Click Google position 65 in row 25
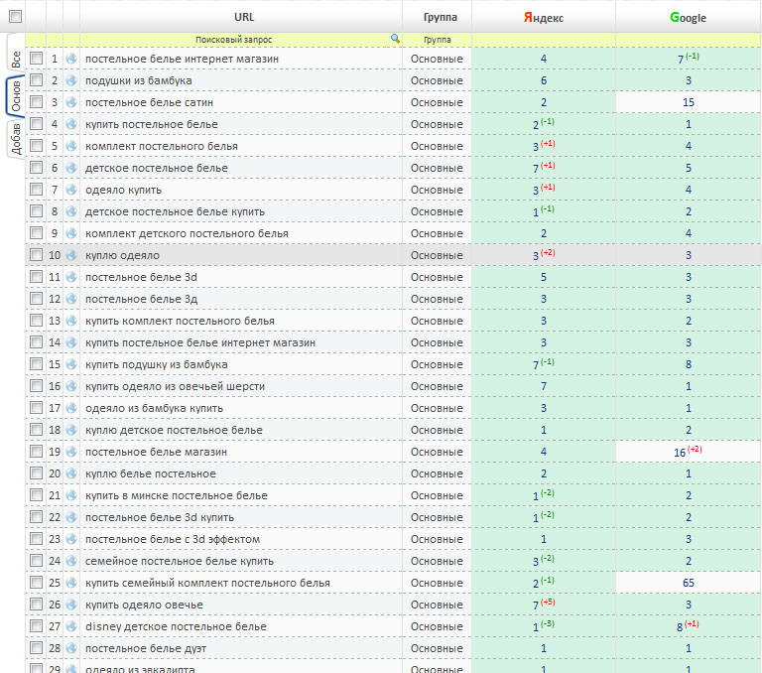The image size is (762, 673). pos(689,583)
